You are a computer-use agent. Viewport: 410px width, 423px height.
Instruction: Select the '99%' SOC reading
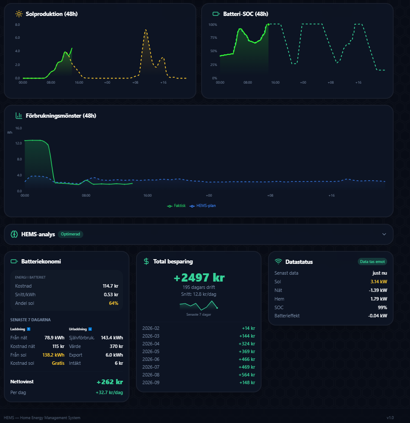click(382, 307)
